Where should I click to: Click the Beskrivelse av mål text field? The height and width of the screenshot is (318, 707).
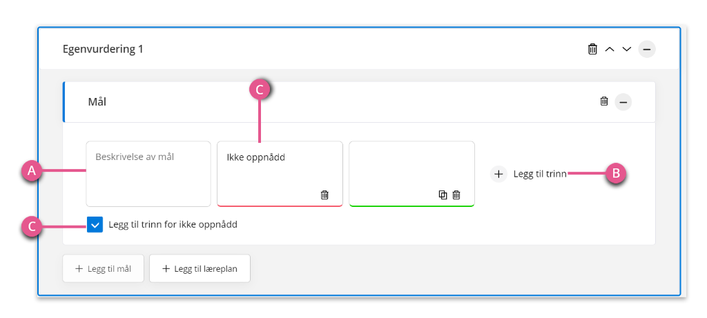[148, 174]
